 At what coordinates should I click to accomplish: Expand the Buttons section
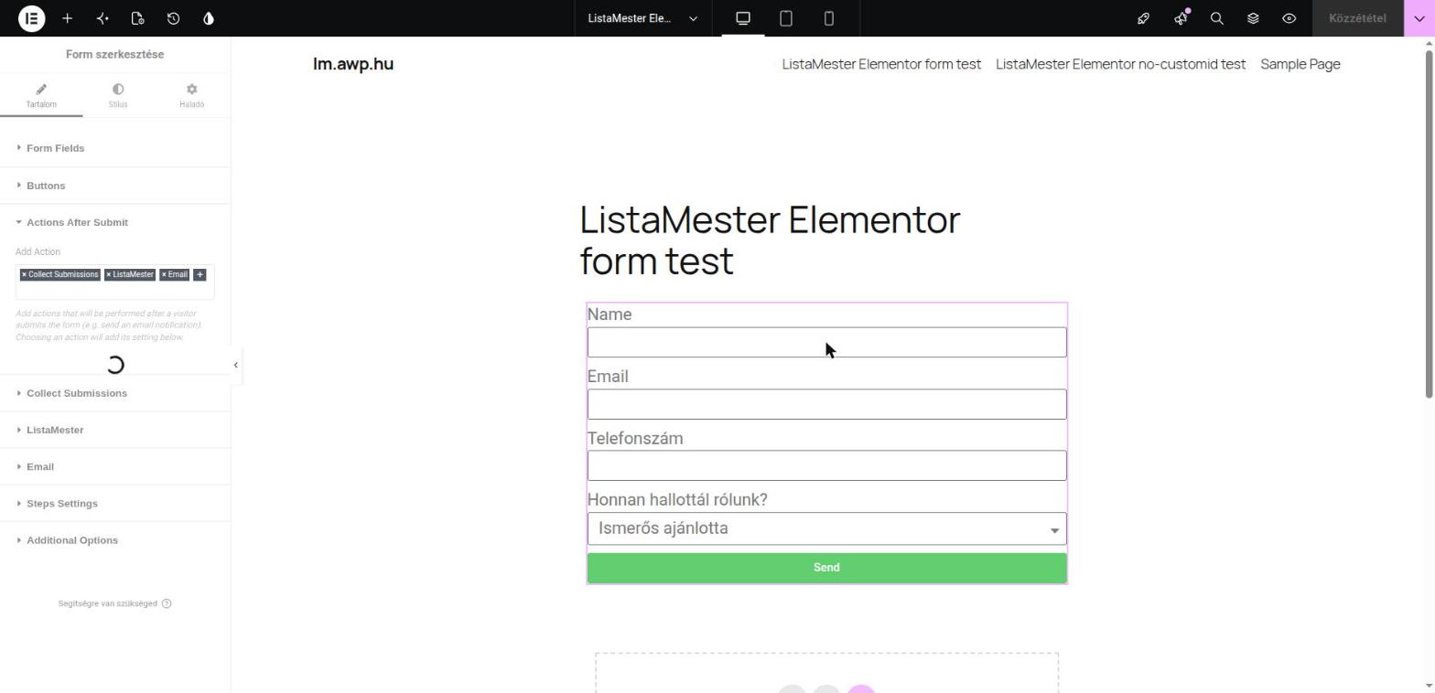[x=114, y=186]
